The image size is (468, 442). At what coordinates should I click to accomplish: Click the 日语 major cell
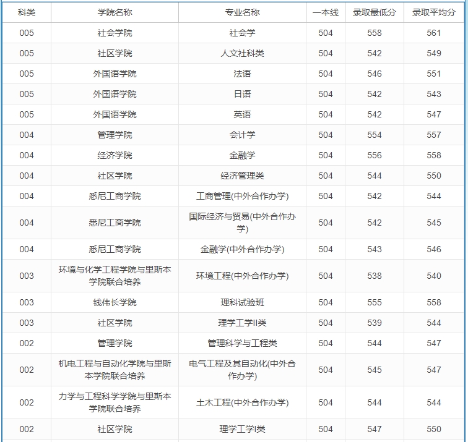pyautogui.click(x=242, y=94)
